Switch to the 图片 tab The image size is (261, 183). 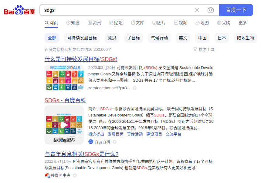(159, 23)
